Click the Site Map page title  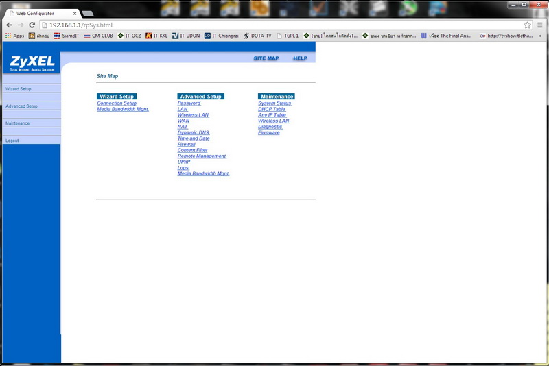point(107,76)
